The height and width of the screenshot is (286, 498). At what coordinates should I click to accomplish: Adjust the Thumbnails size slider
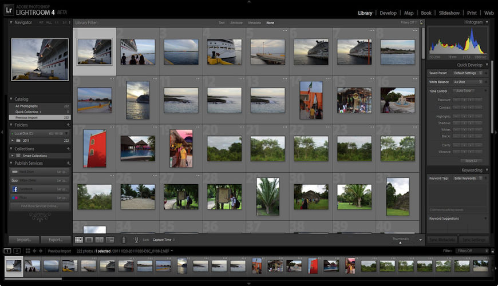pyautogui.click(x=400, y=242)
